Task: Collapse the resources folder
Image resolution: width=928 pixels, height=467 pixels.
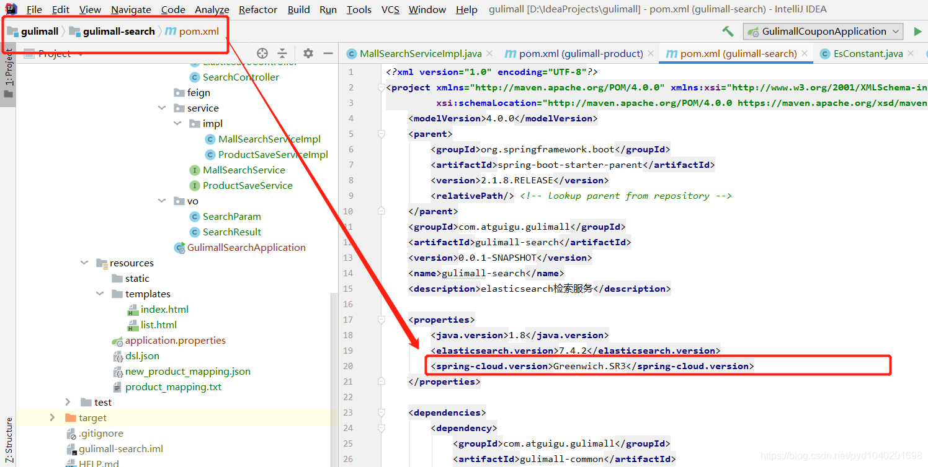Action: 84,263
